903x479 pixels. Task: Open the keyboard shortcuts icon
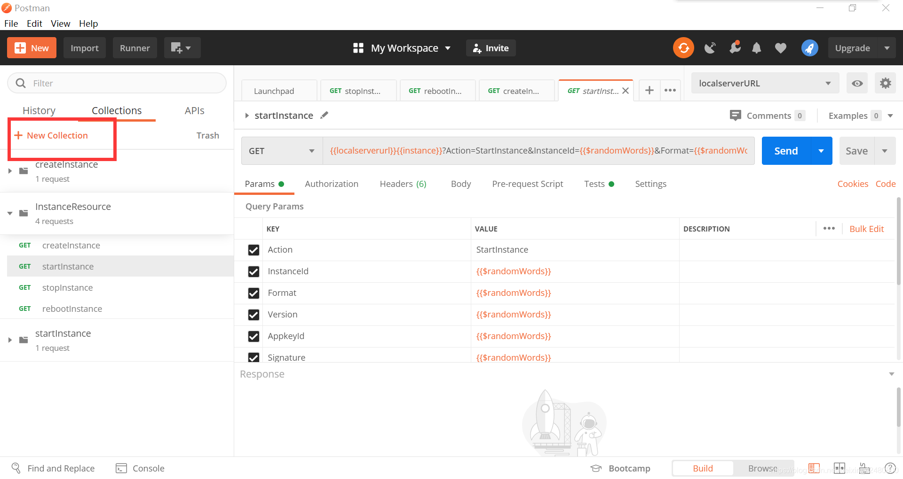click(x=864, y=468)
